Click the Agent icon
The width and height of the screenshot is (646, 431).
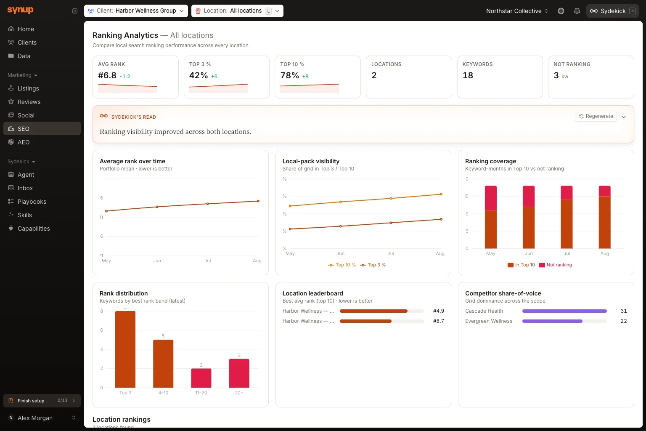(x=11, y=175)
